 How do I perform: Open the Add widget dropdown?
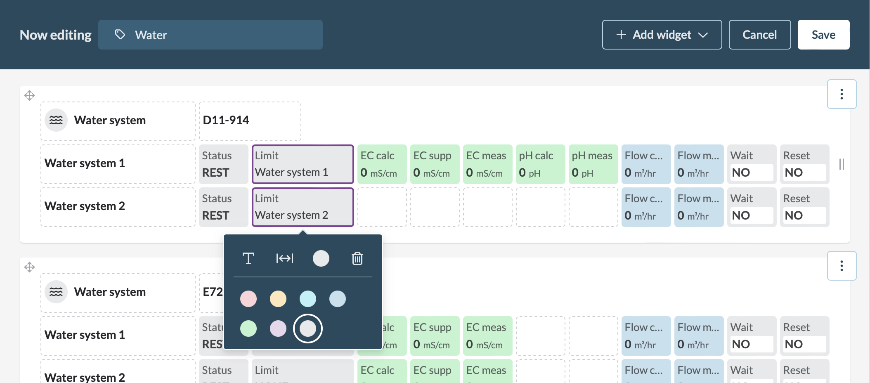[662, 35]
